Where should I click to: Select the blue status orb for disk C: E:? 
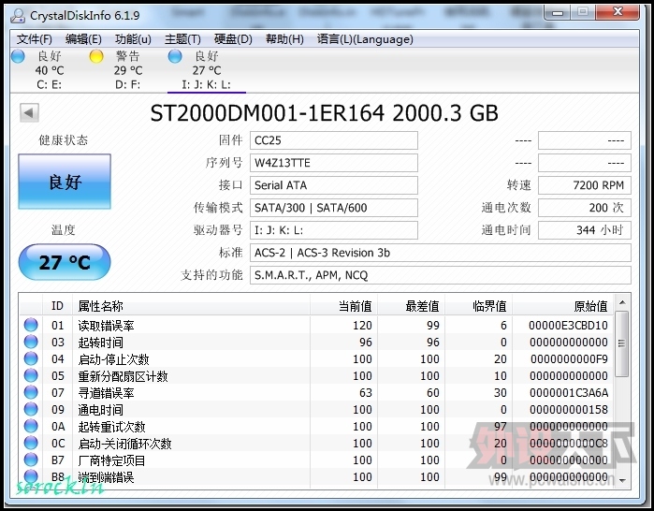pyautogui.click(x=19, y=56)
